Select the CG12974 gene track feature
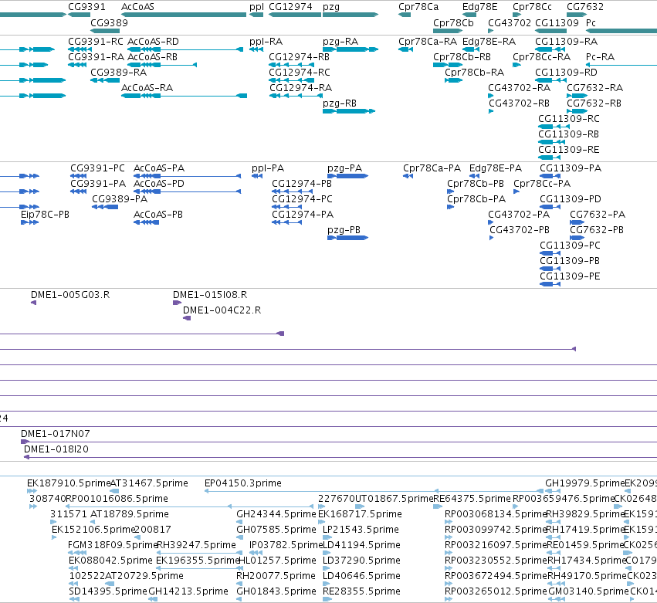The height and width of the screenshot is (603, 657). point(295,15)
